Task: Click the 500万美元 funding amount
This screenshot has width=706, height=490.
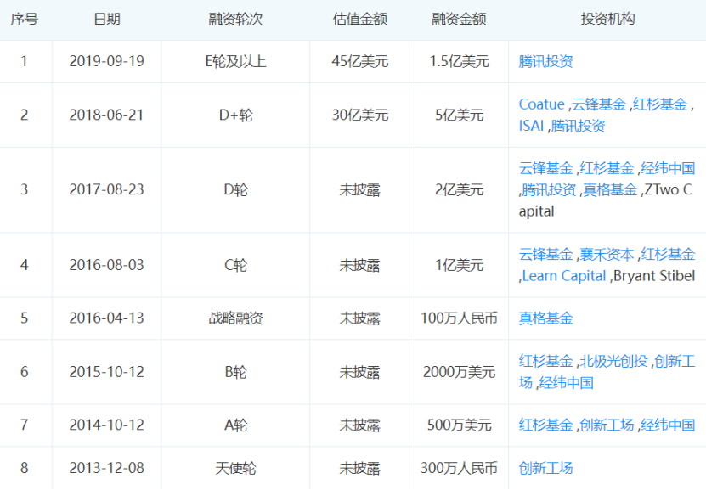Action: click(459, 425)
